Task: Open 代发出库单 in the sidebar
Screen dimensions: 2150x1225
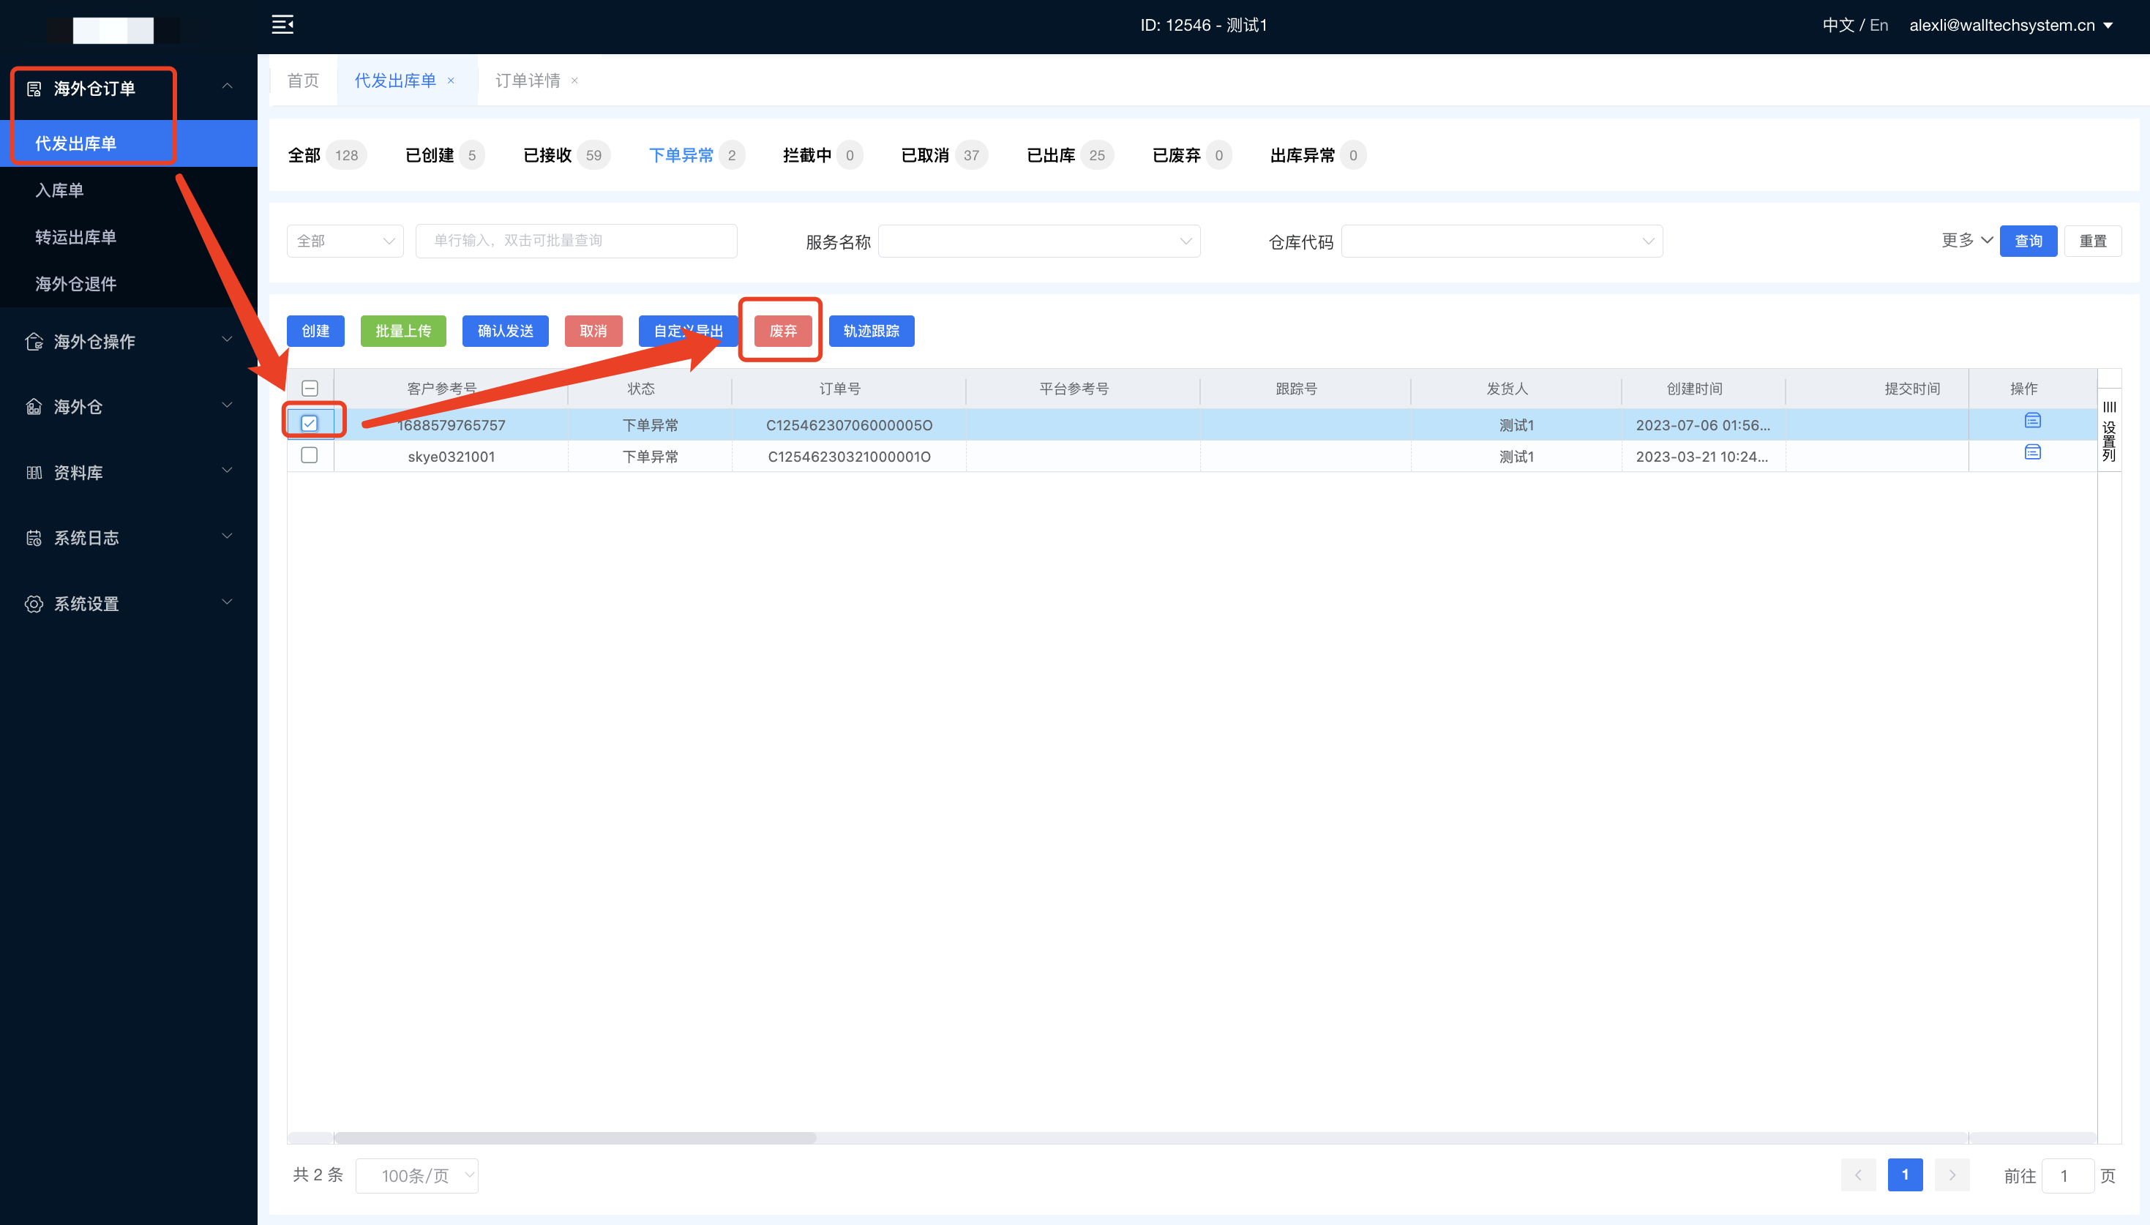Action: point(129,144)
